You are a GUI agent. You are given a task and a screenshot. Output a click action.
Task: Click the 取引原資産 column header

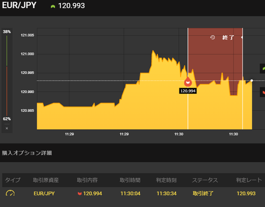pyautogui.click(x=46, y=180)
